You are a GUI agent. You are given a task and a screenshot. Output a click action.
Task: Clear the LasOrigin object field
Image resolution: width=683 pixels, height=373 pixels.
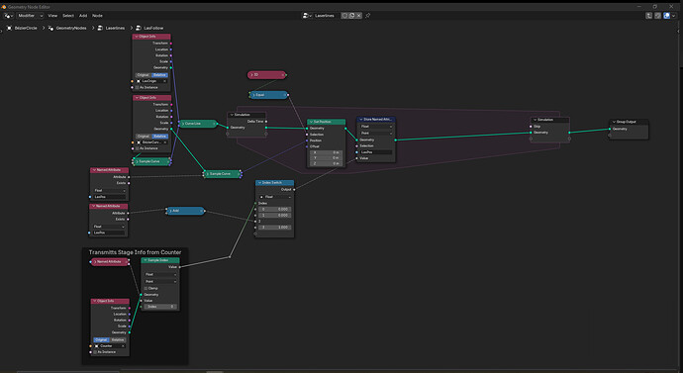point(164,81)
